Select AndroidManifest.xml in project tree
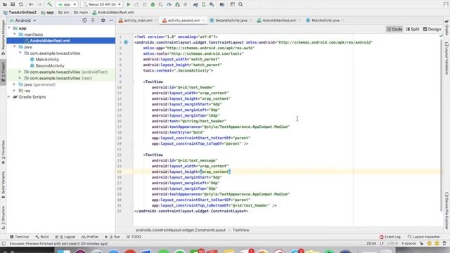 [61, 41]
